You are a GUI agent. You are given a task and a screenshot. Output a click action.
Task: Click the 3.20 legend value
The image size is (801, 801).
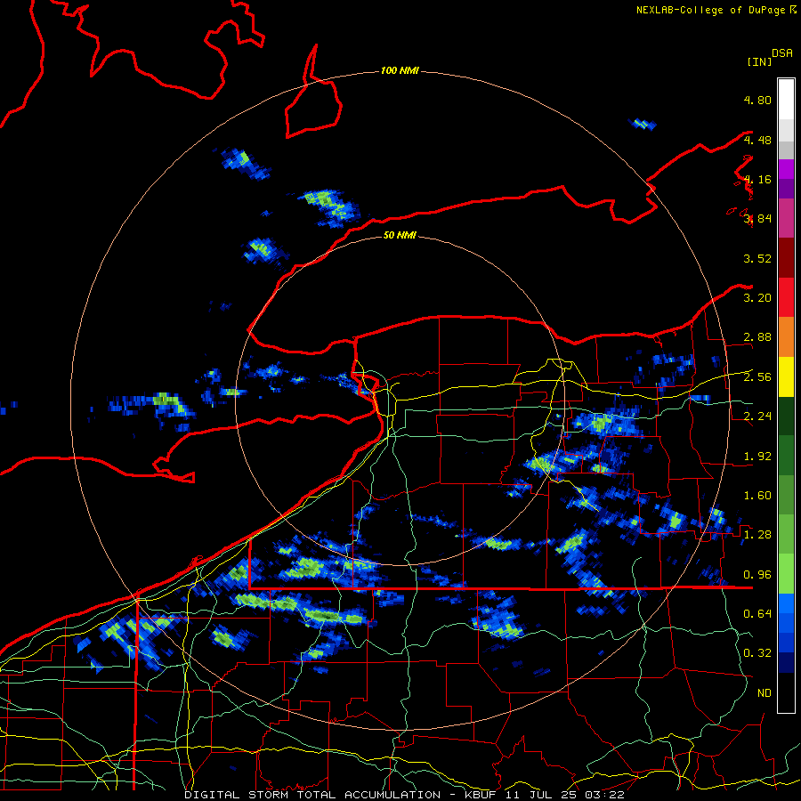click(x=757, y=297)
